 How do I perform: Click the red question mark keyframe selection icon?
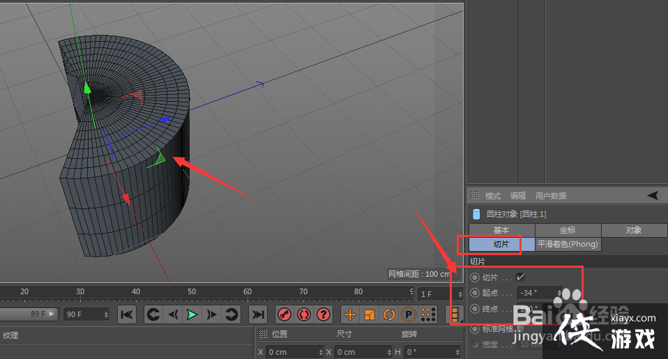[x=324, y=314]
